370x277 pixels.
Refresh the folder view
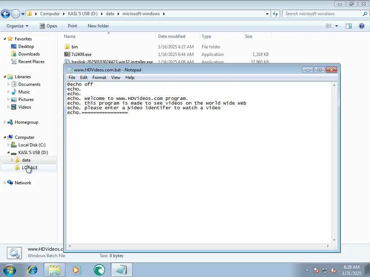(275, 14)
